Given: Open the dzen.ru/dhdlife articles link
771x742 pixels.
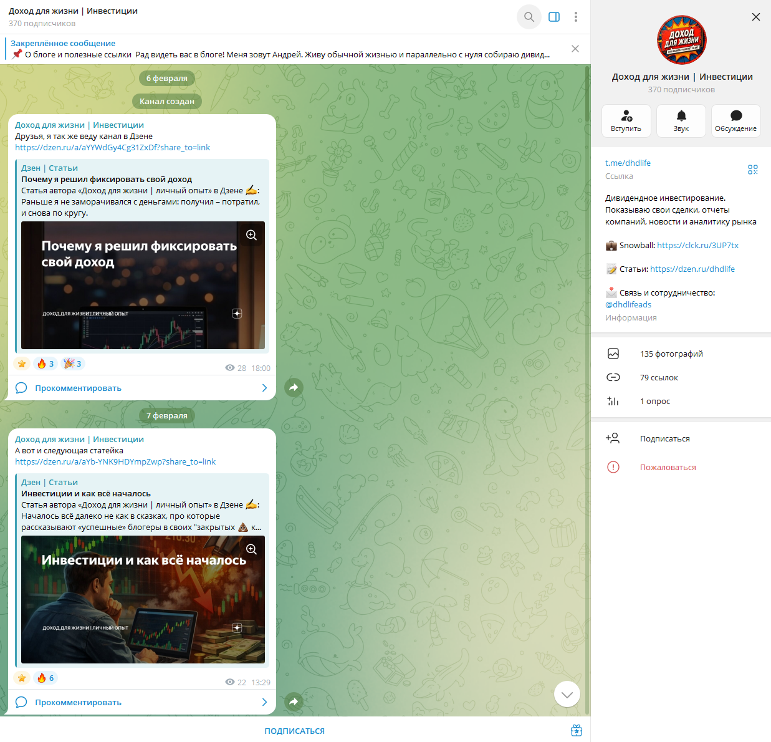Looking at the screenshot, I should pyautogui.click(x=692, y=269).
